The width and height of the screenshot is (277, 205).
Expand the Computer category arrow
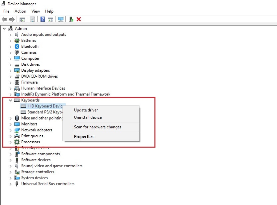(x=10, y=59)
